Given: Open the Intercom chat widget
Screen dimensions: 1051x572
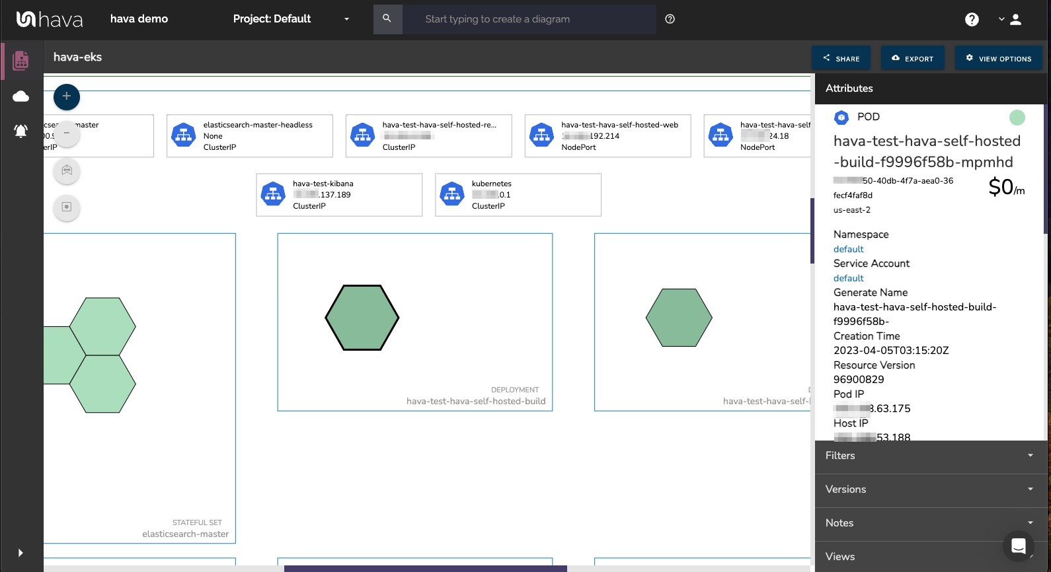Looking at the screenshot, I should pos(1018,546).
